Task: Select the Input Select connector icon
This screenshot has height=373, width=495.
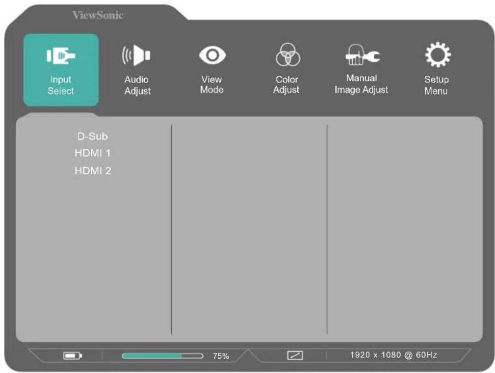Action: [x=61, y=56]
